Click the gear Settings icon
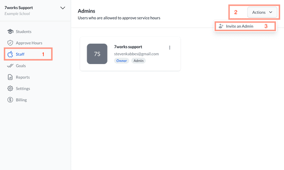Screen dimensions: 284x170 coord(10,89)
